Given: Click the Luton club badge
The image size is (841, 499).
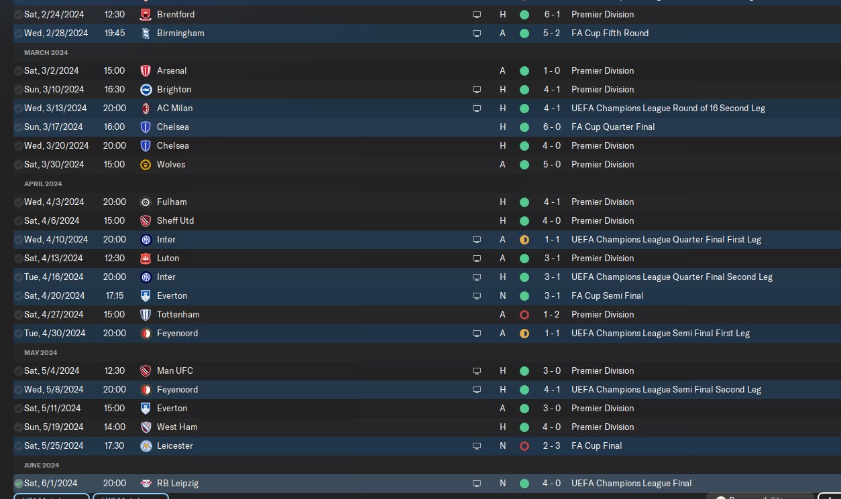Looking at the screenshot, I should [146, 258].
